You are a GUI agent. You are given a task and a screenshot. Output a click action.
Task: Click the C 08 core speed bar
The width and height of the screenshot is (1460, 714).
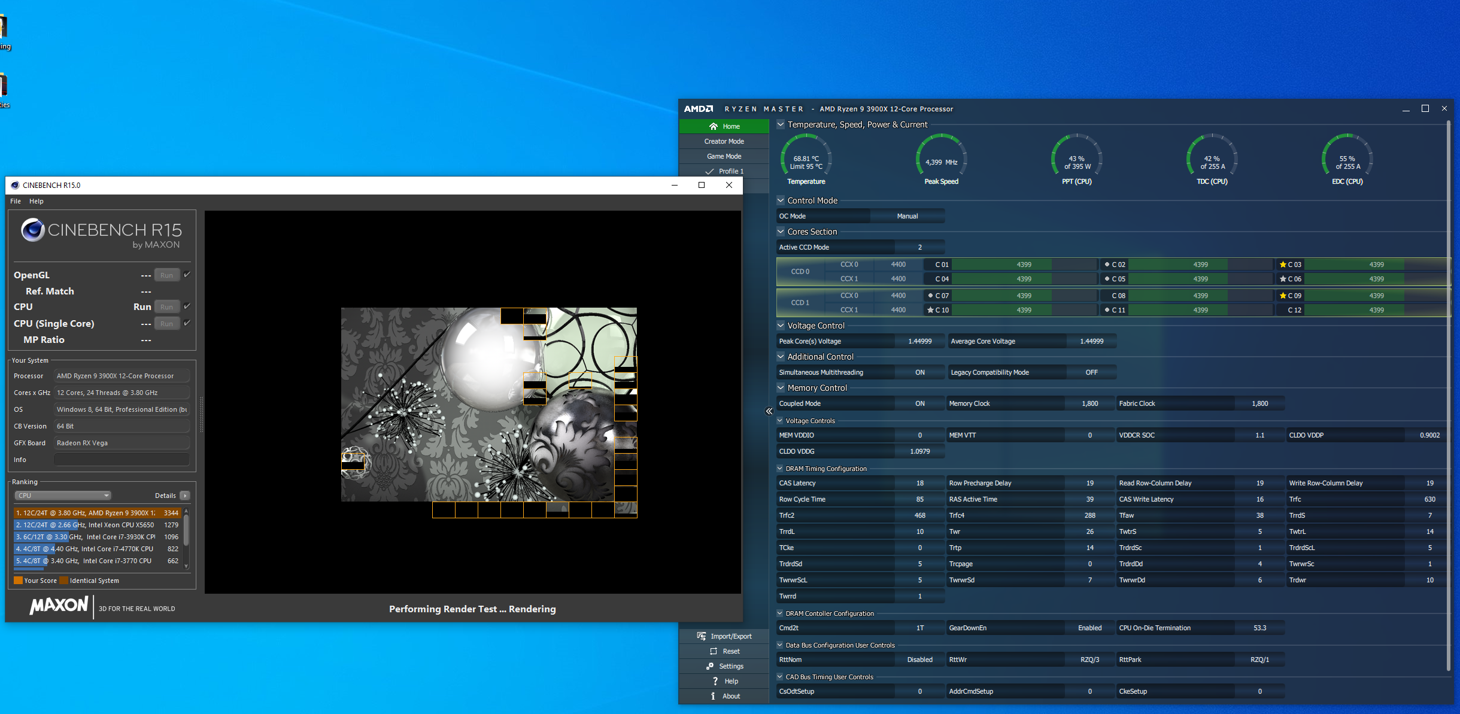pos(1200,296)
